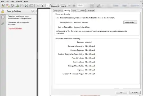Image resolution: width=143 pixels, height=96 pixels.
Task: Click the Print toolbar icon
Action: pos(26,6)
